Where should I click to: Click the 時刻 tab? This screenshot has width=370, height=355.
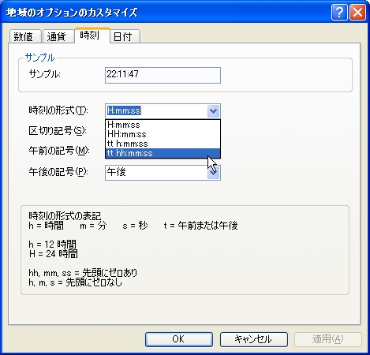(92, 35)
